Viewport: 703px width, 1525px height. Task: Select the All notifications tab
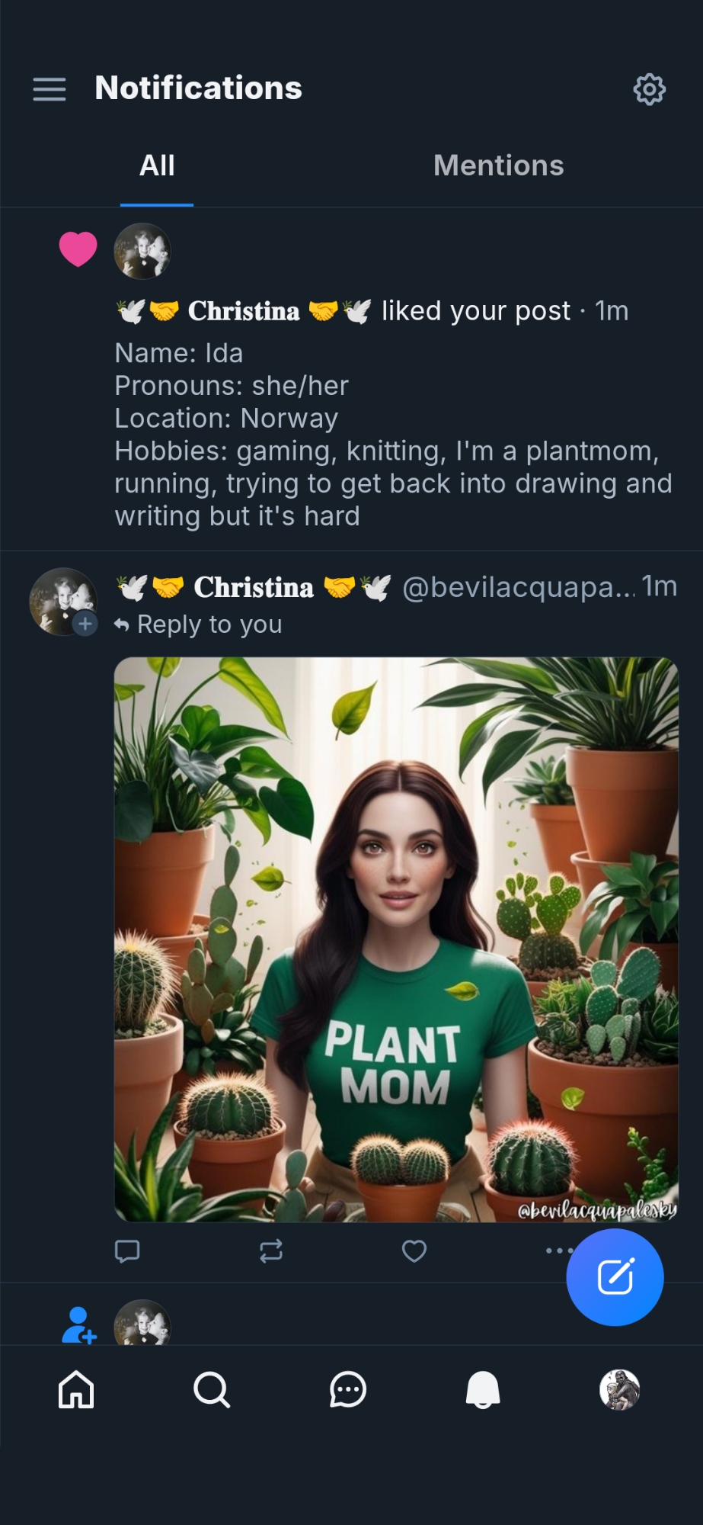coord(157,165)
